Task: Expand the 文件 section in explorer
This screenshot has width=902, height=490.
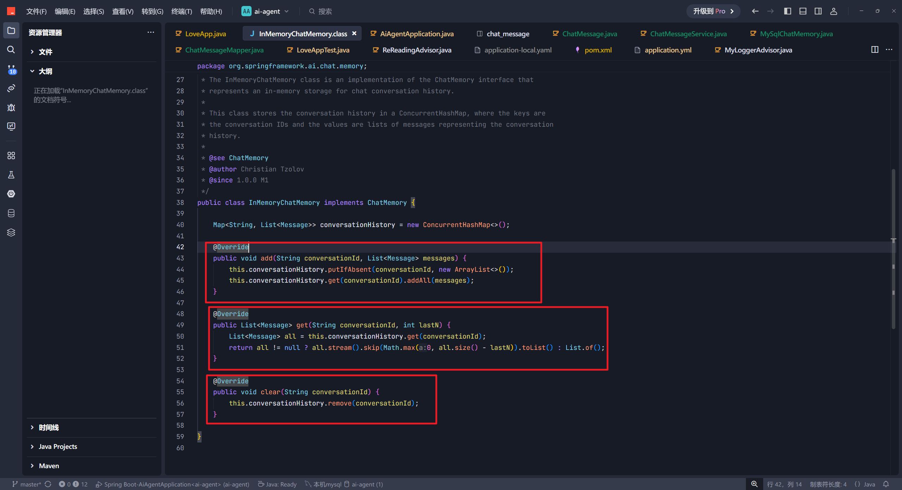Action: click(x=45, y=52)
